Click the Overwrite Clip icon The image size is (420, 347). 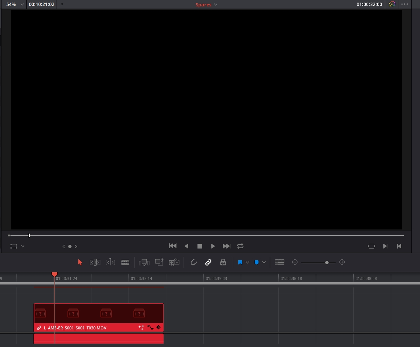[159, 262]
